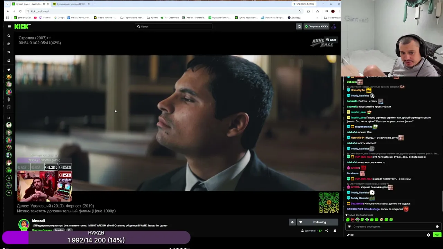Open chat identity badge icon in input
This screenshot has width=443, height=249.
(349, 227)
